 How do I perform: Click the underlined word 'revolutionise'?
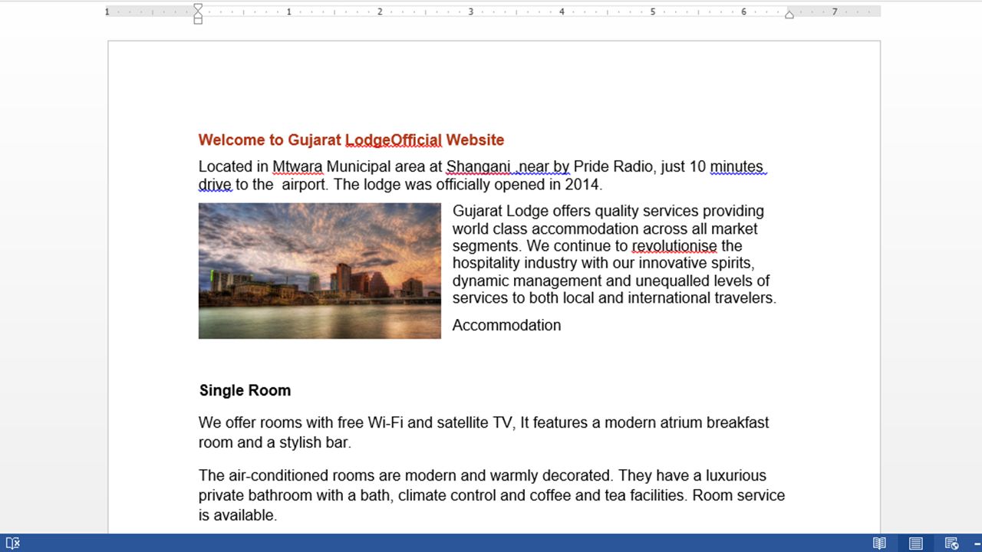(x=674, y=246)
